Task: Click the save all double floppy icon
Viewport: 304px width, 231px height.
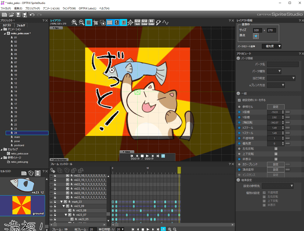Action: [x=25, y=15]
